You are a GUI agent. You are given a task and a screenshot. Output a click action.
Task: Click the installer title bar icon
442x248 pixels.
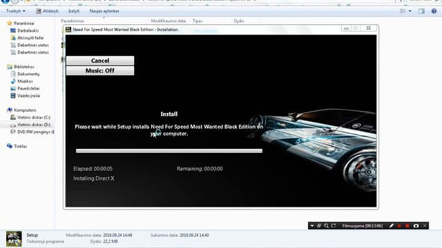pyautogui.click(x=68, y=29)
